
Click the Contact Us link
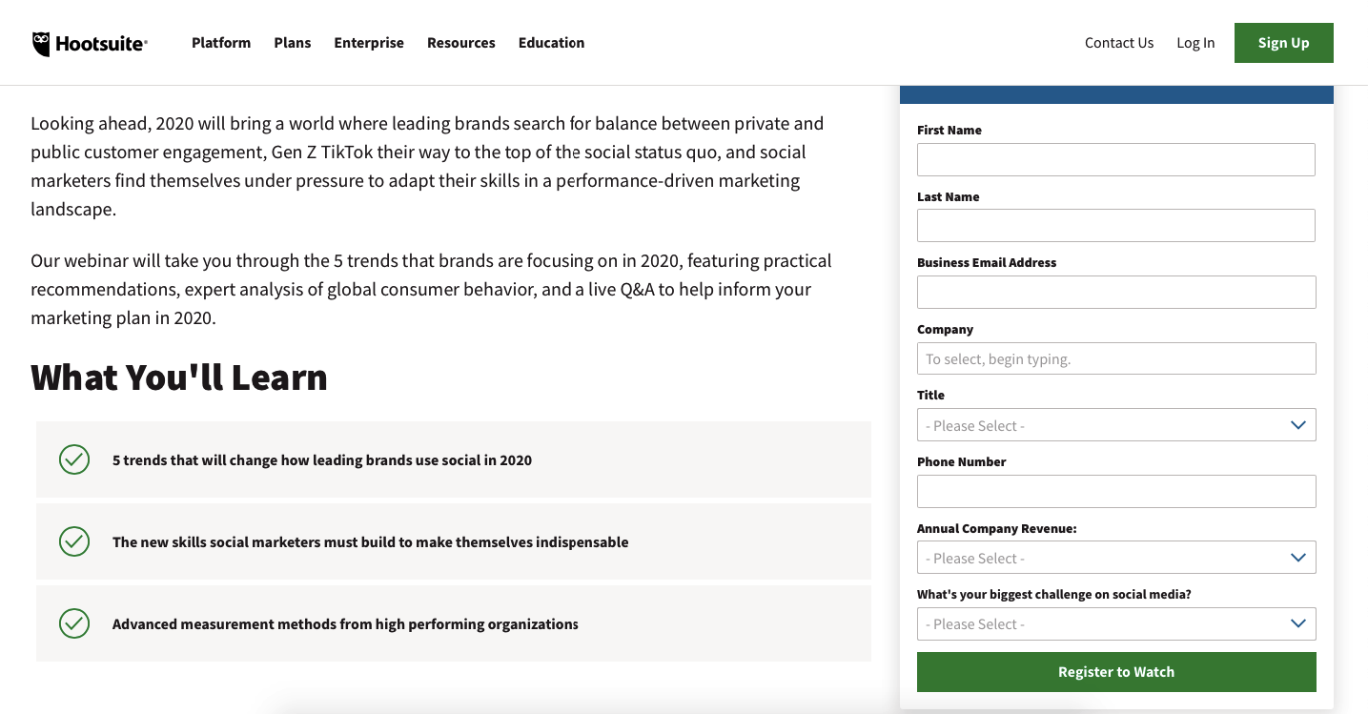[1118, 42]
